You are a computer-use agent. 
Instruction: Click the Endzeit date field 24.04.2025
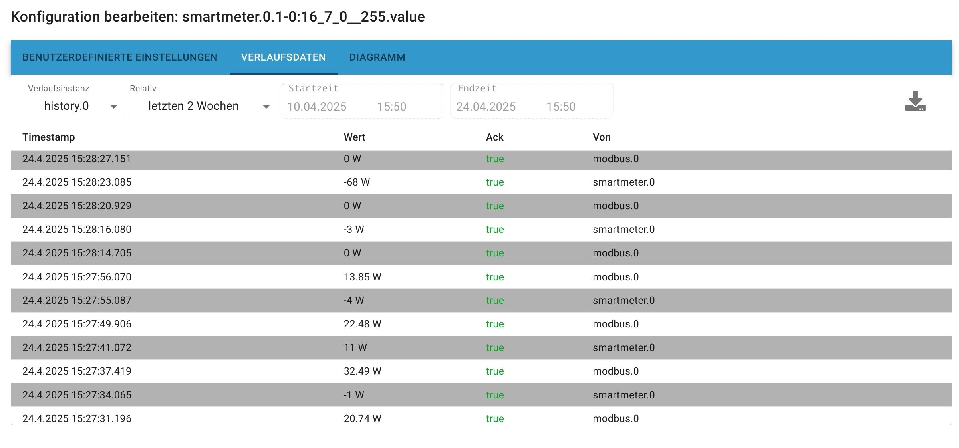(486, 107)
